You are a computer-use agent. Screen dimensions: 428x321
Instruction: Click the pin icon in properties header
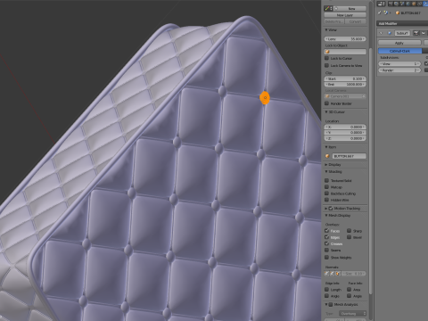coord(380,12)
